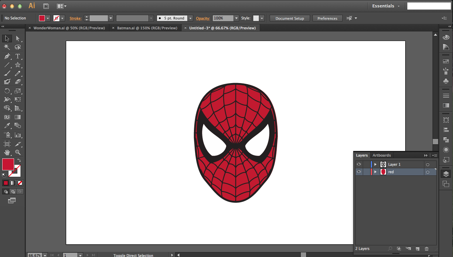The image size is (453, 257).
Task: Select the Slice tool
Action: pos(18,144)
